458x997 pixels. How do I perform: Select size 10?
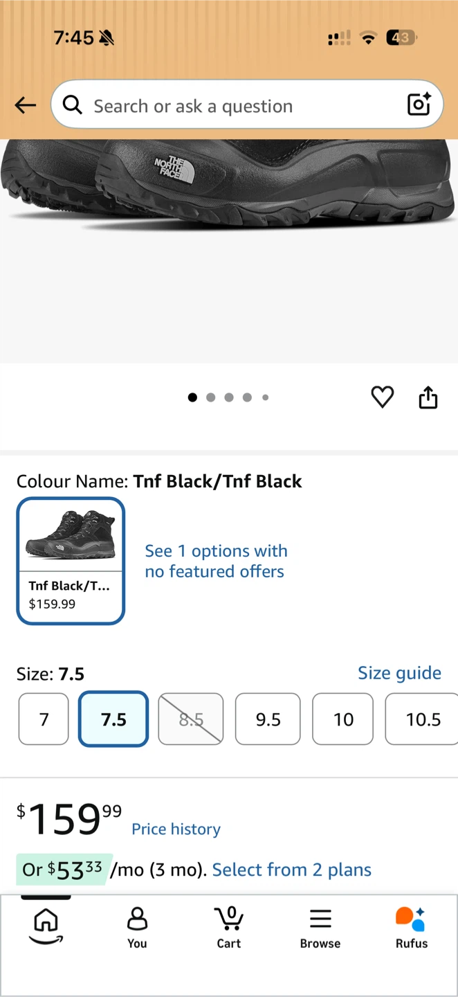point(343,719)
